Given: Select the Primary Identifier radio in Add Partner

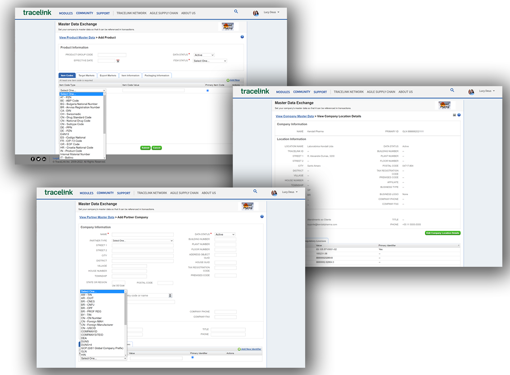Looking at the screenshot, I should 193,357.
